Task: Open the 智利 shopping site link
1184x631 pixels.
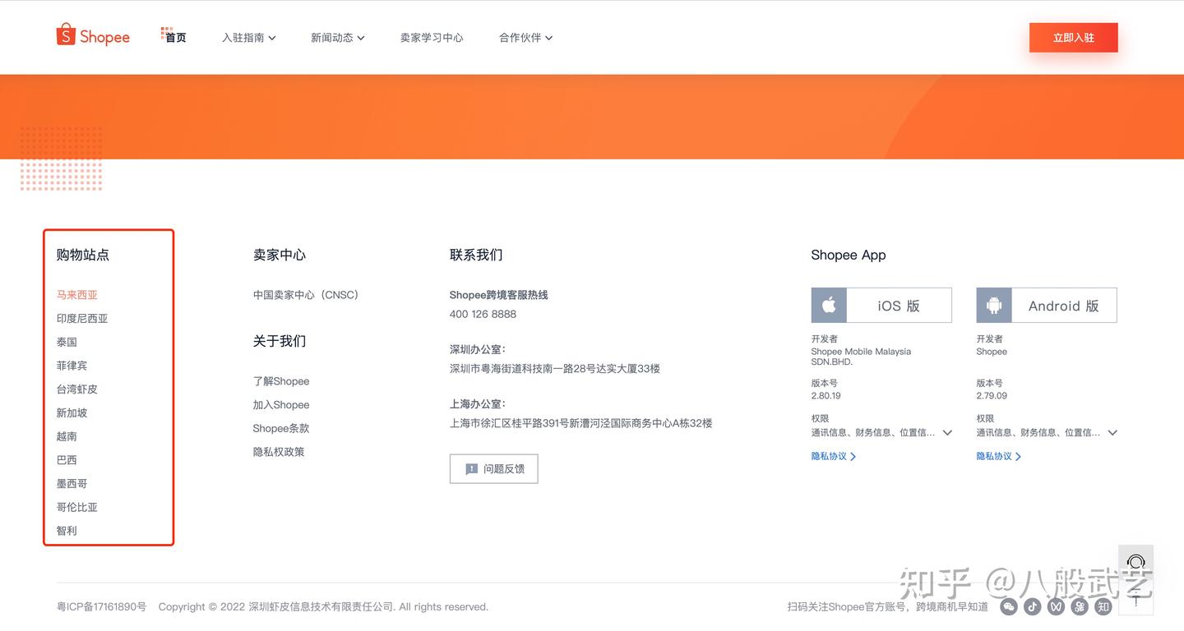Action: click(x=67, y=531)
